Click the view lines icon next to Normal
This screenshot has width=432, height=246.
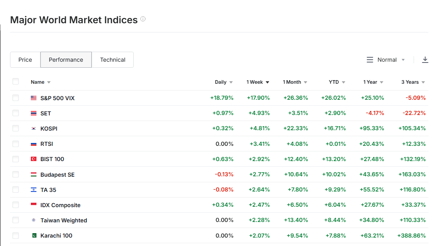(370, 60)
